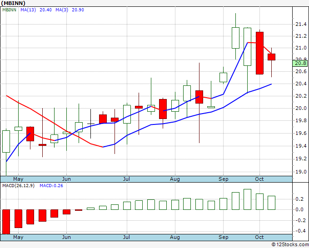Click the 21.2 price axis label

[301, 36]
